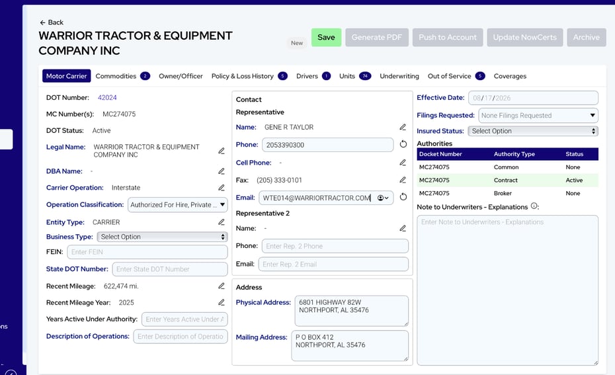Edit the DBA Name pencil icon
Screen dimensions: 615x375
point(222,171)
